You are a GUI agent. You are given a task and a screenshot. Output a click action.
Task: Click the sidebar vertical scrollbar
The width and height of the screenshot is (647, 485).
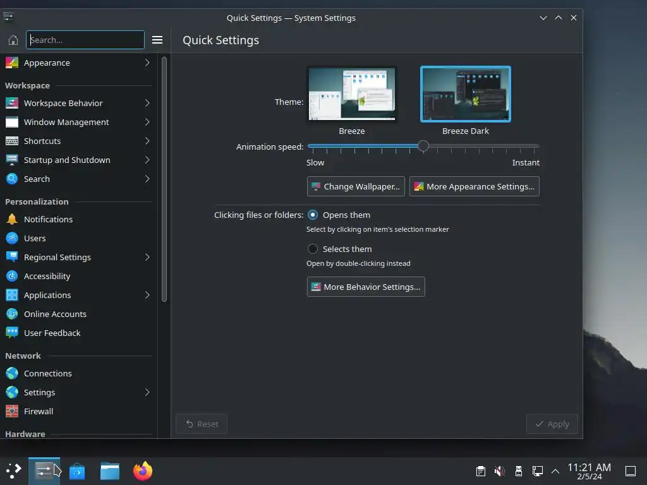click(164, 179)
